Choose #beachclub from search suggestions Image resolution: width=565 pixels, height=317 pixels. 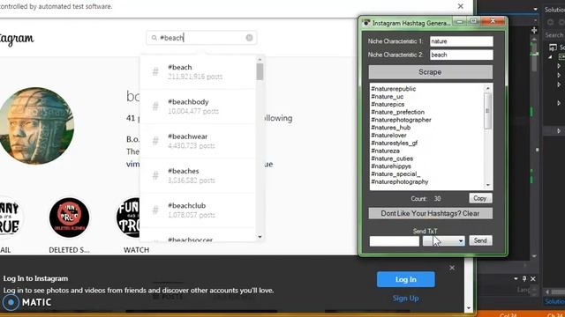coord(197,210)
